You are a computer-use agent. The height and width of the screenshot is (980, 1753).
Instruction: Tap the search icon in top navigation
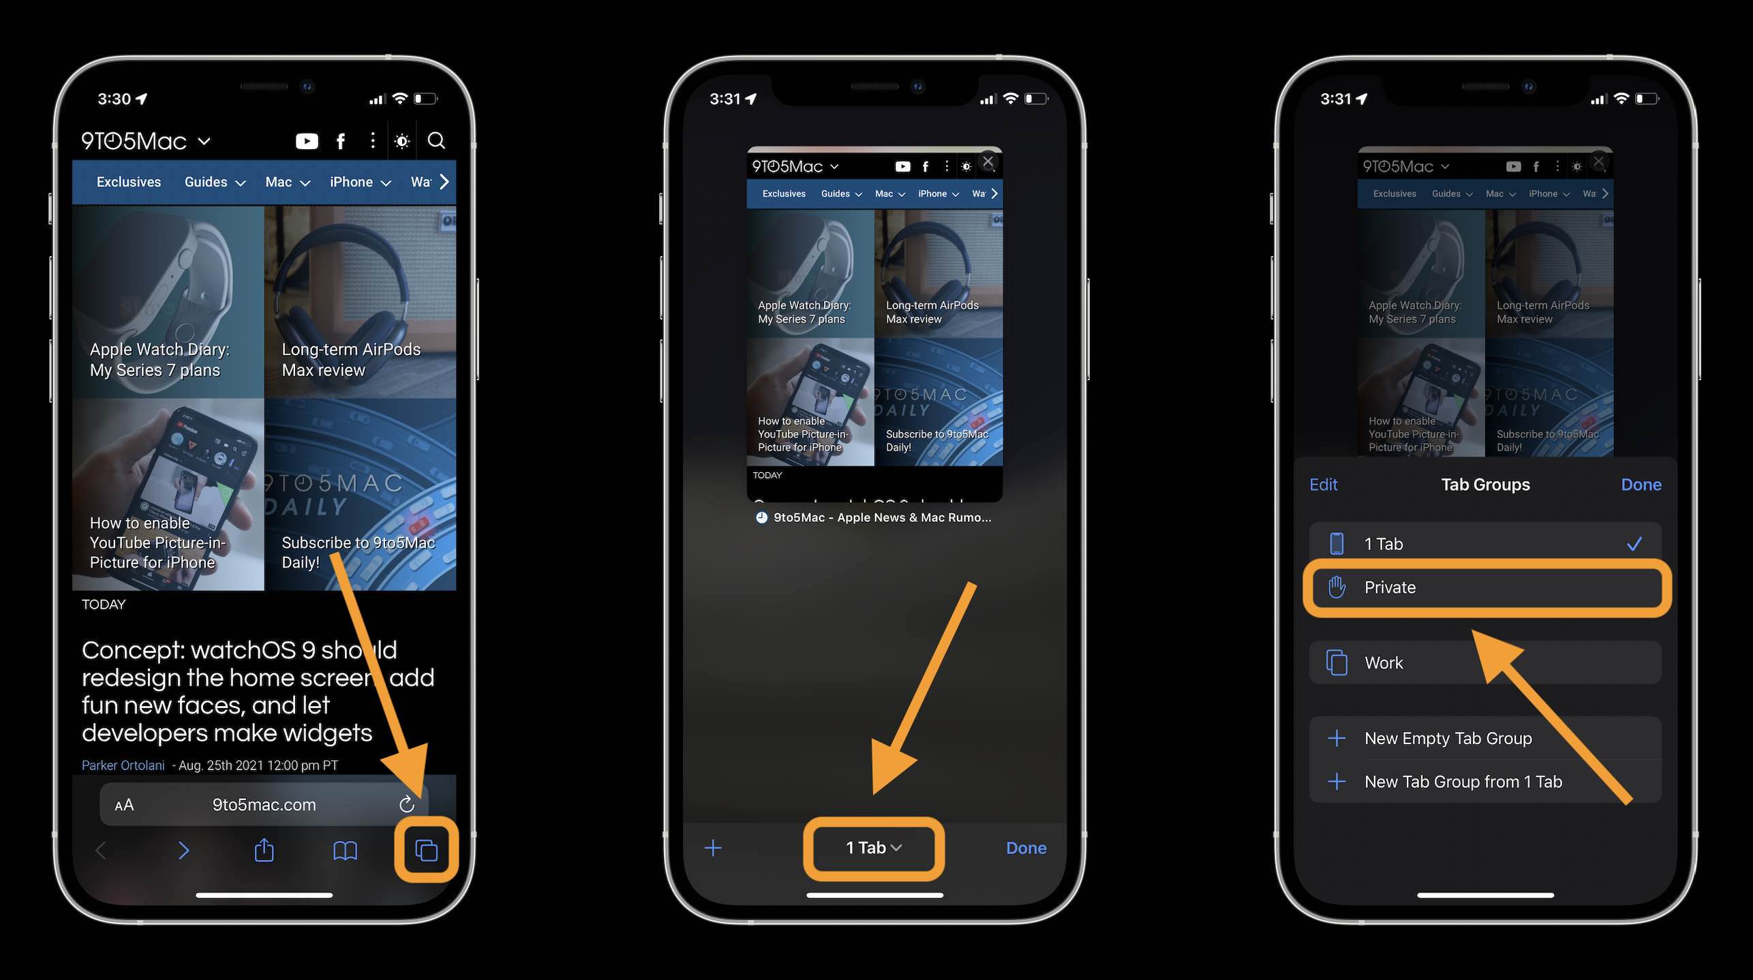tap(437, 140)
